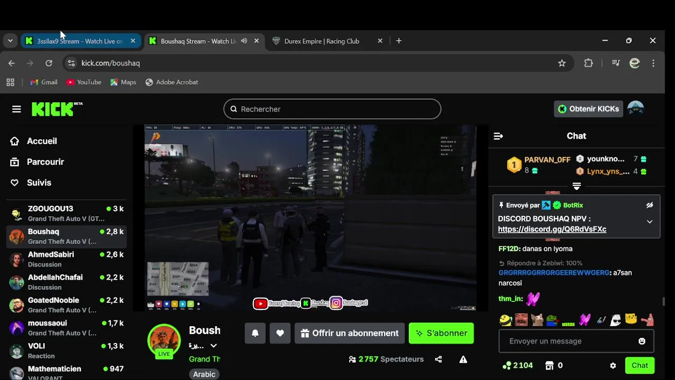
Task: Open the Discord invite link
Action: [x=552, y=229]
